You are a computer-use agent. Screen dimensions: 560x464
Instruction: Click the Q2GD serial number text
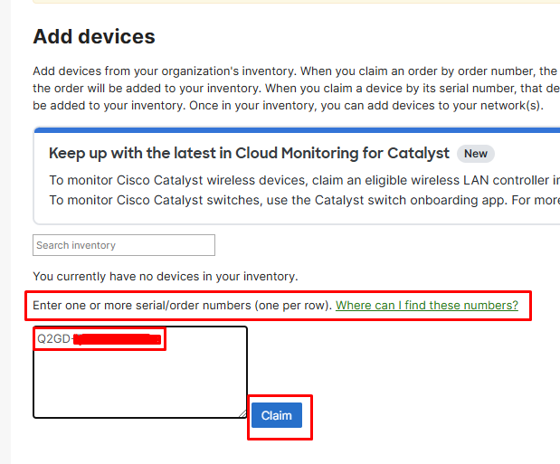[x=53, y=338]
